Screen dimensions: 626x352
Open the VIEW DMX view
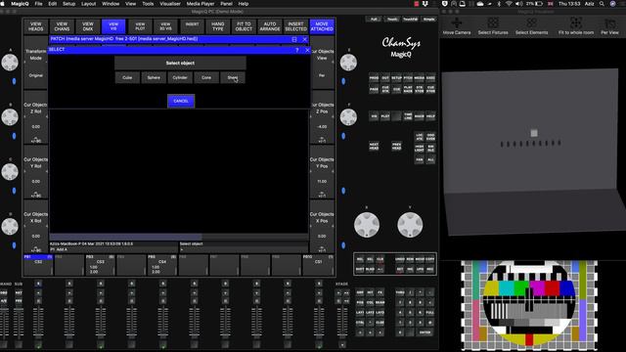coord(88,26)
